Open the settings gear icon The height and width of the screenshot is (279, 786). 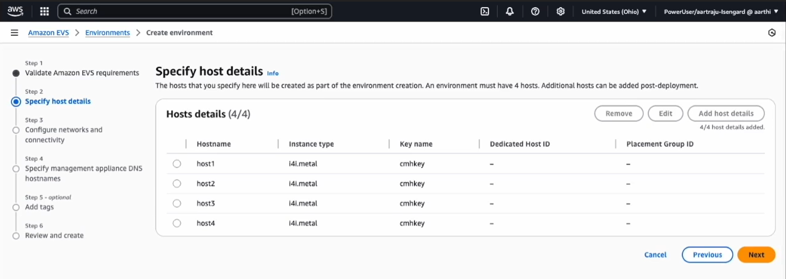point(560,11)
